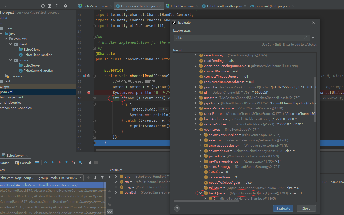Screen dimensions: 344x215
Task: Click the Step Over debugger icon
Action: point(46,163)
